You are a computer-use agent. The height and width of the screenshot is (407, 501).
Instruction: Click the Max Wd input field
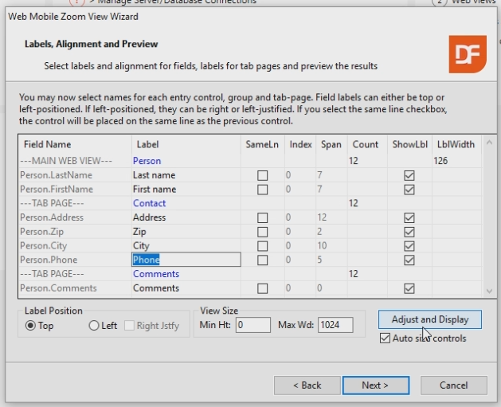[335, 325]
